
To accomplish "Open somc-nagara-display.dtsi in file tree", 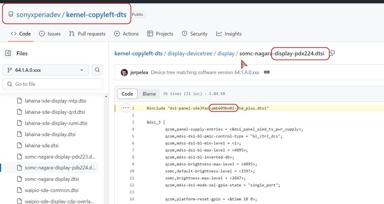I will click(x=52, y=179).
